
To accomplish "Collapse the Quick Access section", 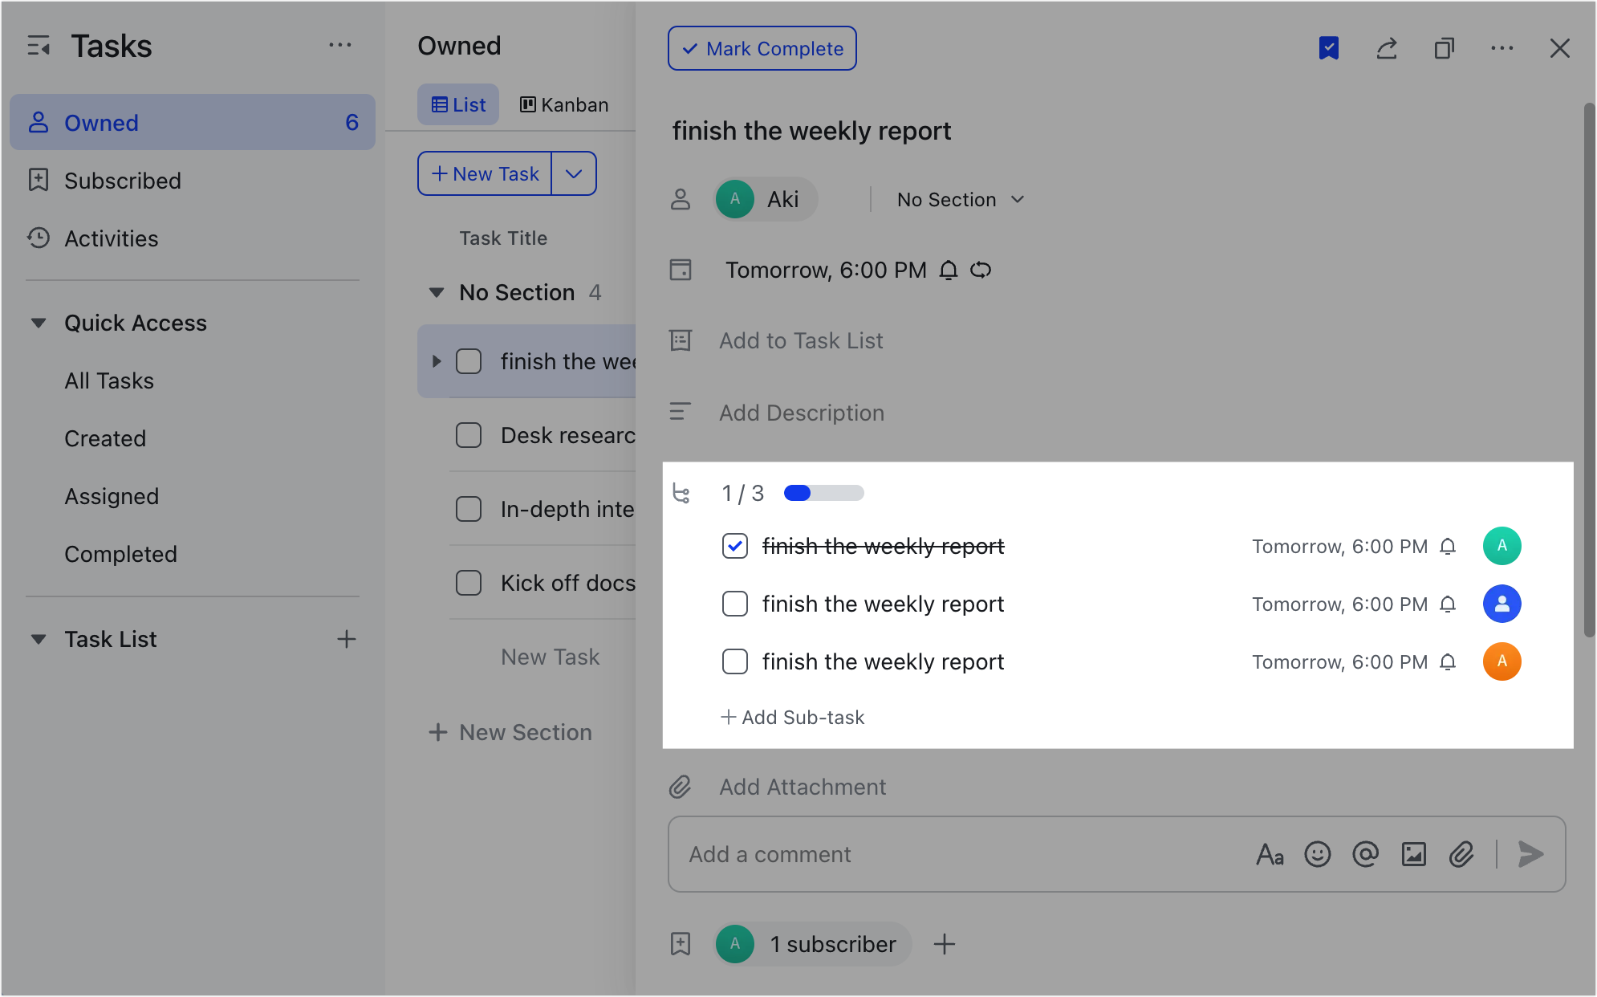I will [x=39, y=322].
